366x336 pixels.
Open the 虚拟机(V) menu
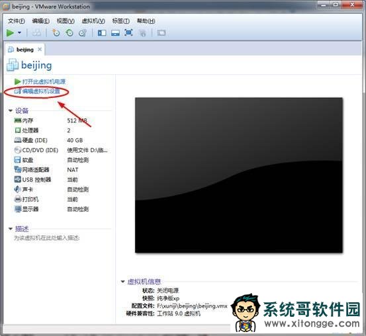[93, 21]
